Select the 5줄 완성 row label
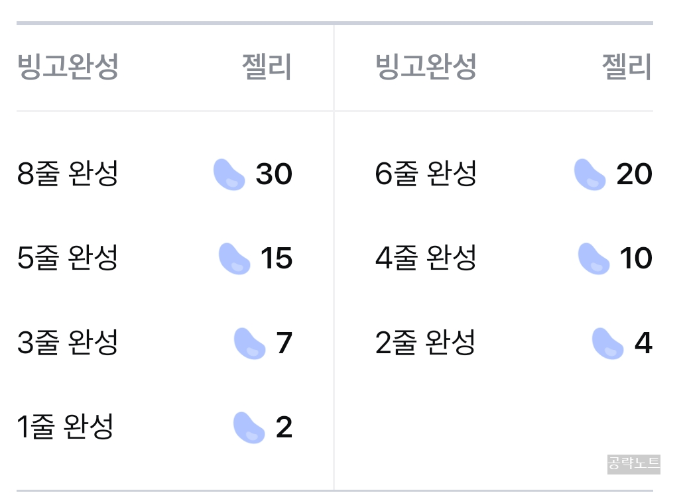687x501 pixels. 68,258
